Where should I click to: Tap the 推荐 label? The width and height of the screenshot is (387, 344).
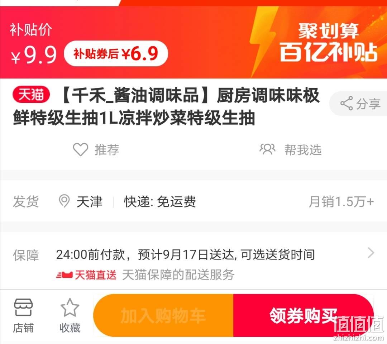coord(107,150)
